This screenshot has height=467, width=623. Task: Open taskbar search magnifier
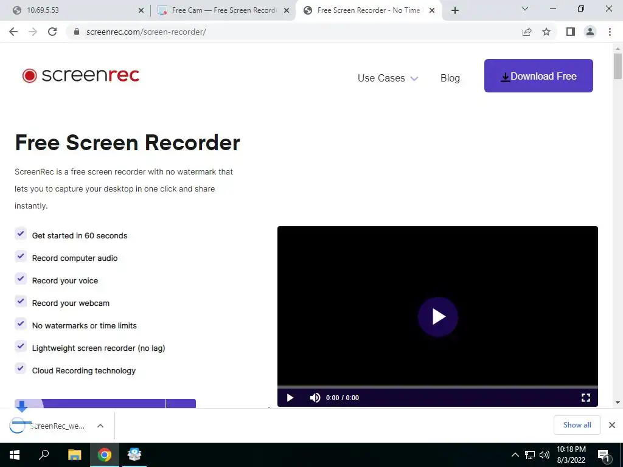click(x=44, y=455)
